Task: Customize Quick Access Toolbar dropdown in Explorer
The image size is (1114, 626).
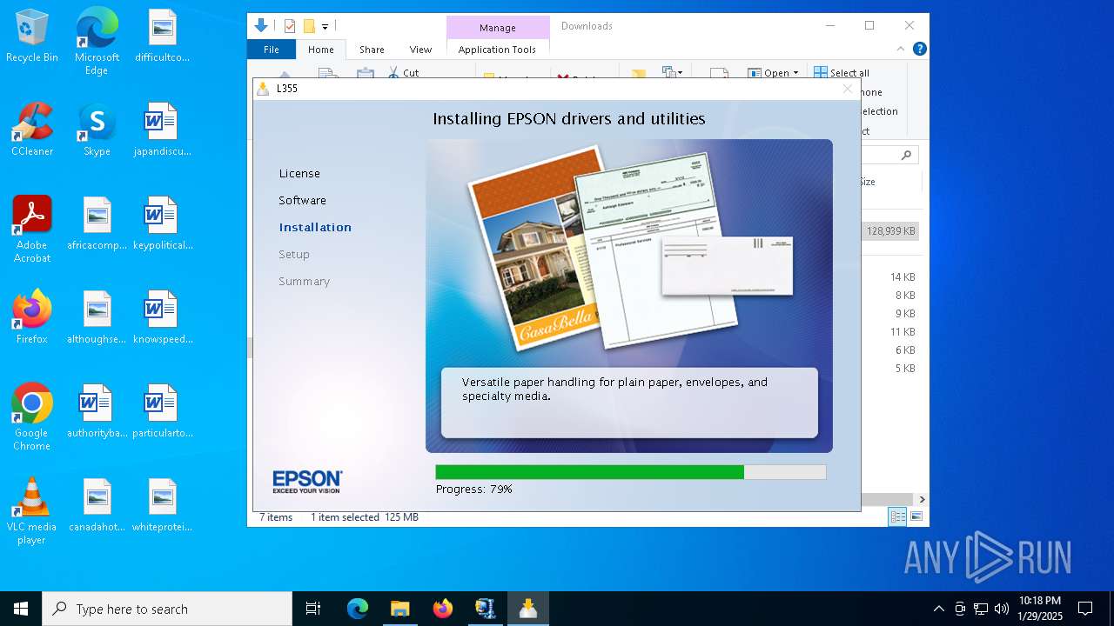Action: click(x=325, y=27)
